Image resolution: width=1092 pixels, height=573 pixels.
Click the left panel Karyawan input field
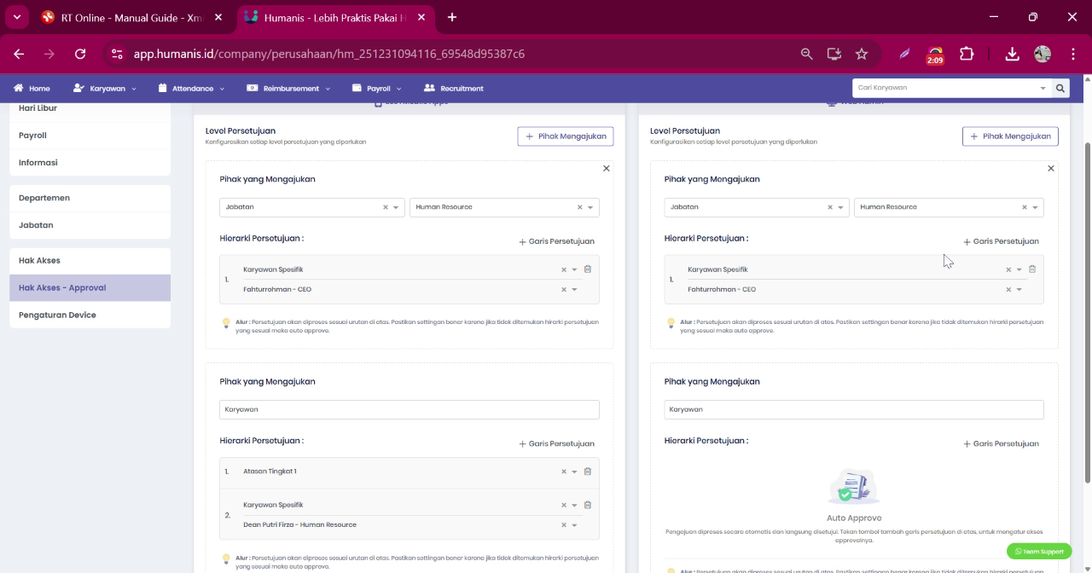(409, 409)
